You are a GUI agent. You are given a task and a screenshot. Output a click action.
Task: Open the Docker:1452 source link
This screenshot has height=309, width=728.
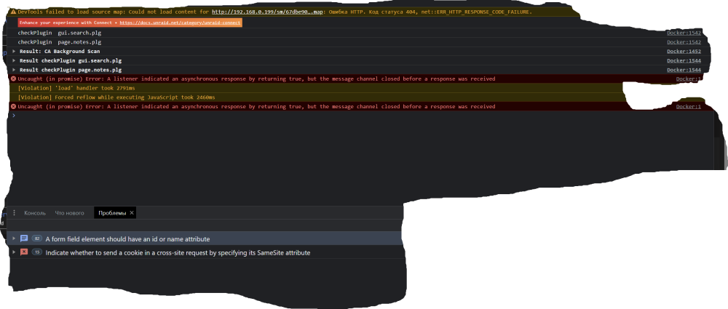click(x=684, y=52)
